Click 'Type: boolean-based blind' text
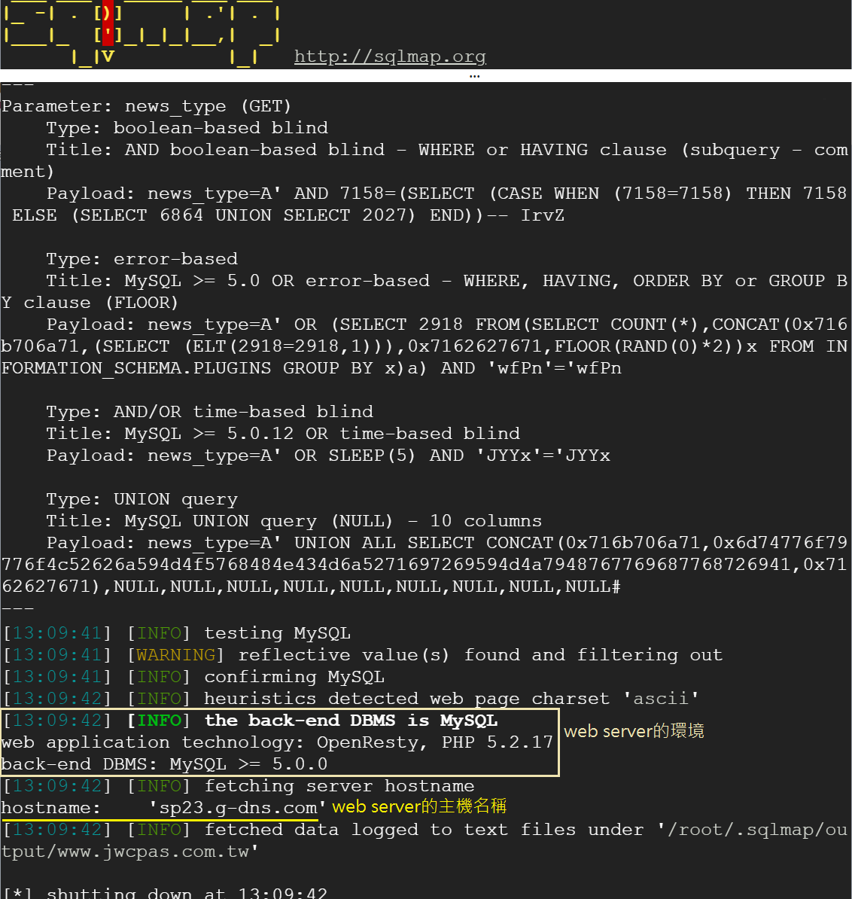Image resolution: width=852 pixels, height=899 pixels. (x=187, y=128)
